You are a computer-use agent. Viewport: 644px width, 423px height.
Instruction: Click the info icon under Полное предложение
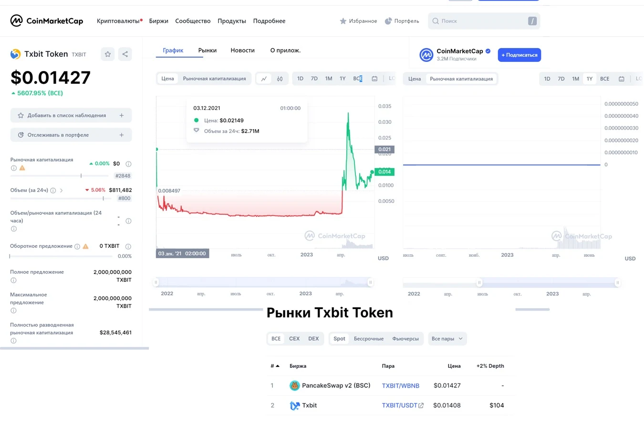13,281
